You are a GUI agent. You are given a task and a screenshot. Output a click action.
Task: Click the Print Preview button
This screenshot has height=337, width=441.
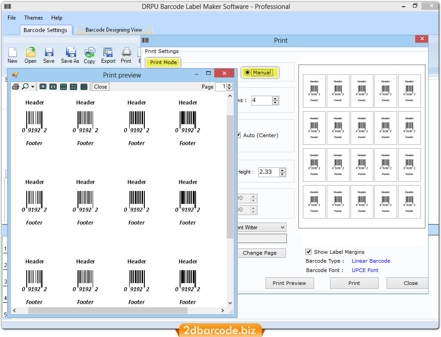tap(290, 283)
